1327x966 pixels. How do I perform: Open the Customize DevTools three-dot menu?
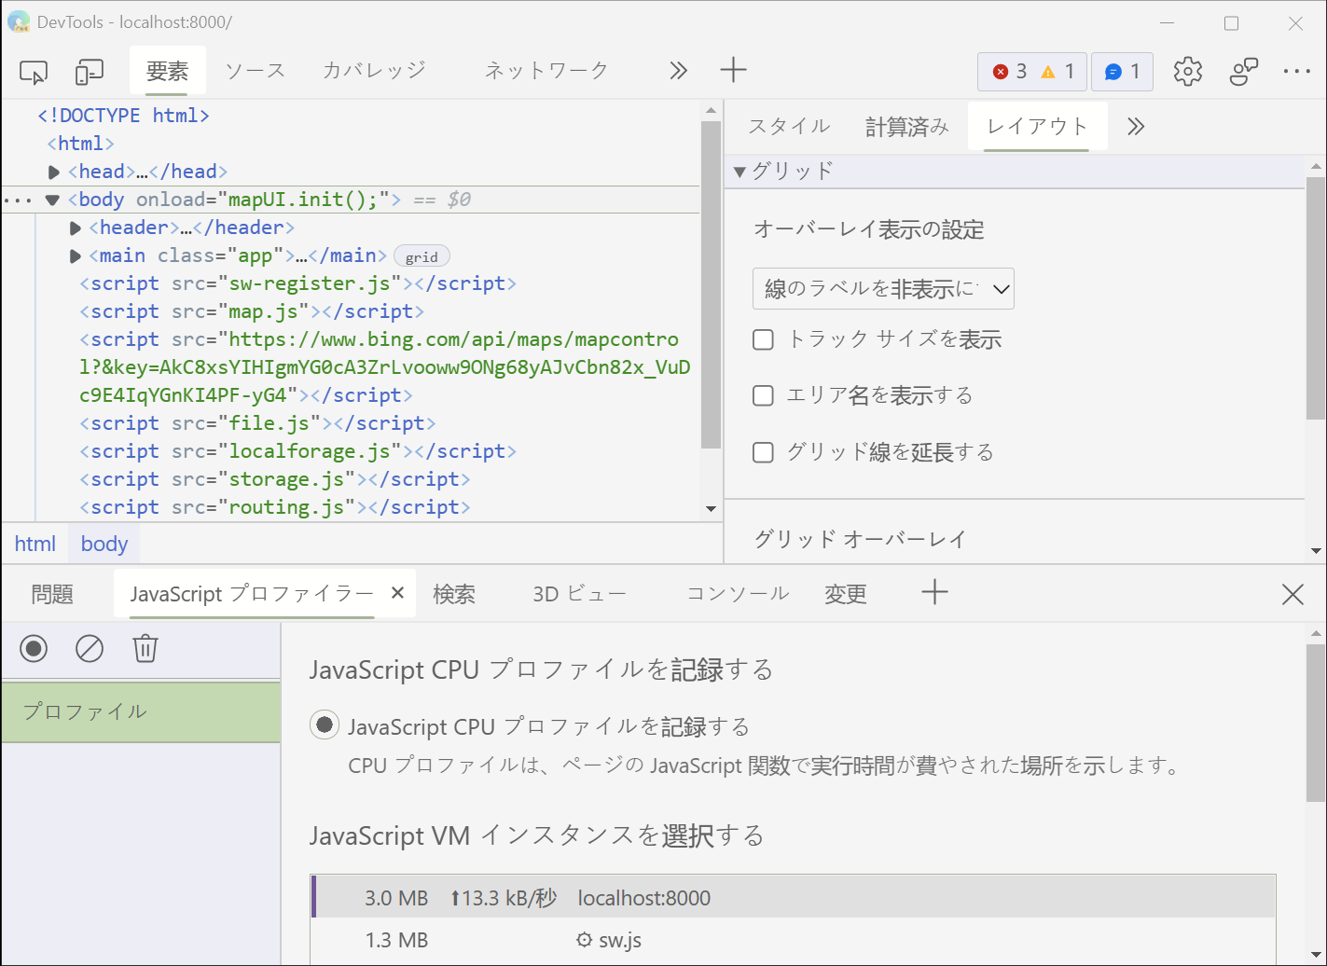coord(1296,71)
